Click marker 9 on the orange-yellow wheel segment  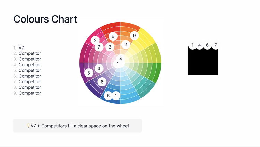135,35
